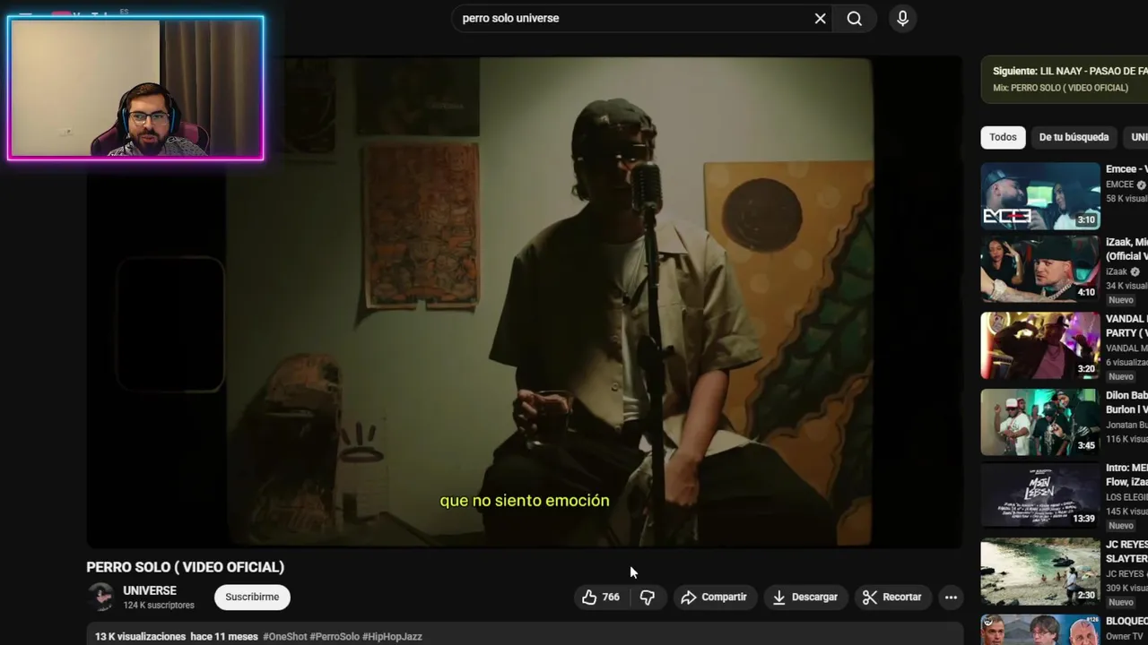Screen dimensions: 1148x645
Task: Click the #PerroSolo hashtag
Action: coord(335,636)
